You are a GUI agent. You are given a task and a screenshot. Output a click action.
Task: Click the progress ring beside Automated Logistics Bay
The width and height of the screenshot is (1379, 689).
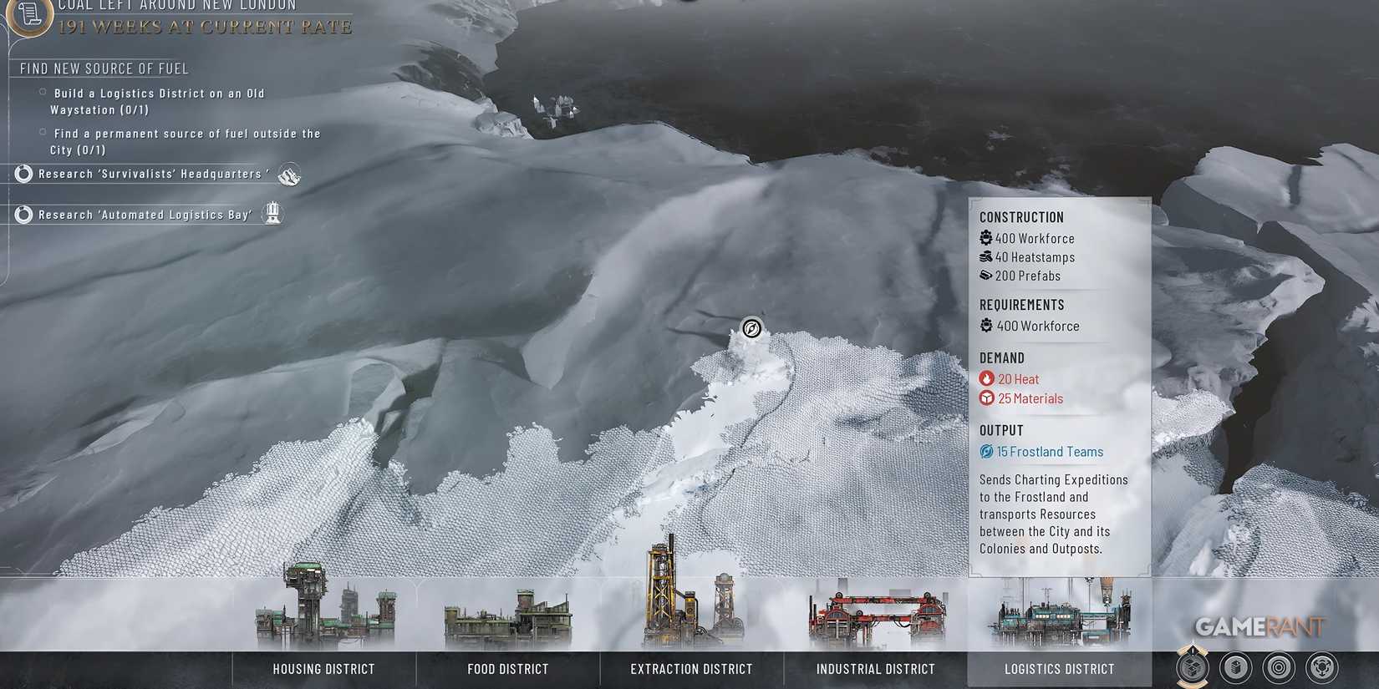pos(23,215)
